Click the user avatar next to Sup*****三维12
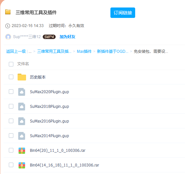 click(x=8, y=37)
